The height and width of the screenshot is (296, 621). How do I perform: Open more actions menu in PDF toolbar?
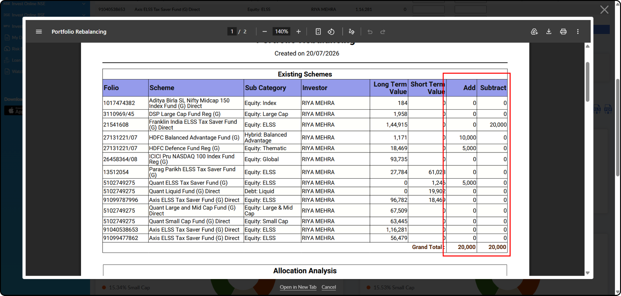coord(578,32)
